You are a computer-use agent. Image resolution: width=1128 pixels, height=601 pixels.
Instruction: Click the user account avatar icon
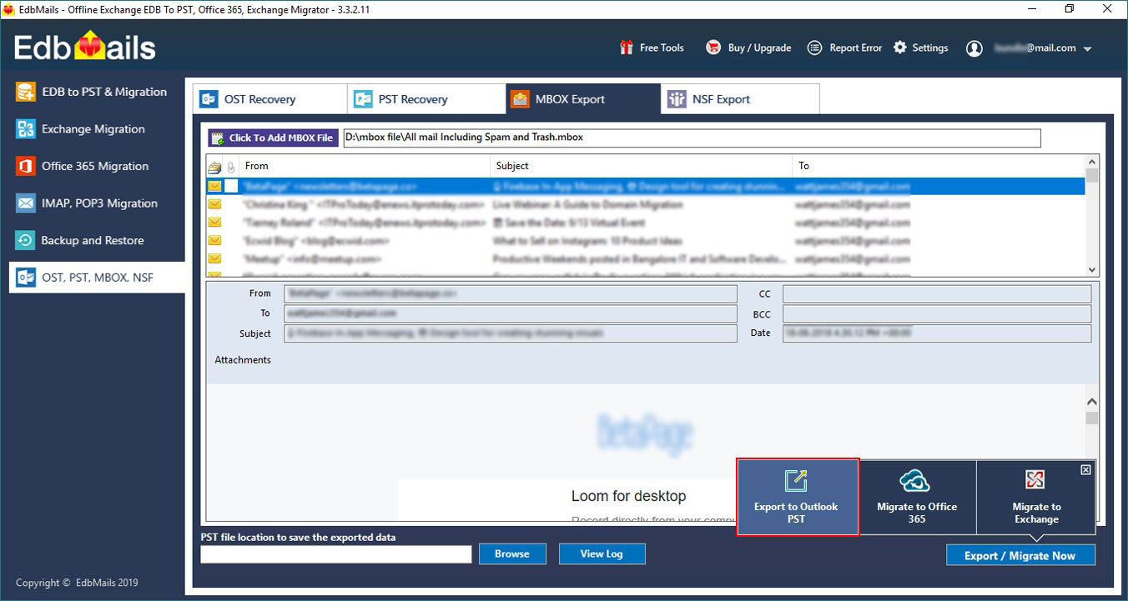click(x=974, y=48)
